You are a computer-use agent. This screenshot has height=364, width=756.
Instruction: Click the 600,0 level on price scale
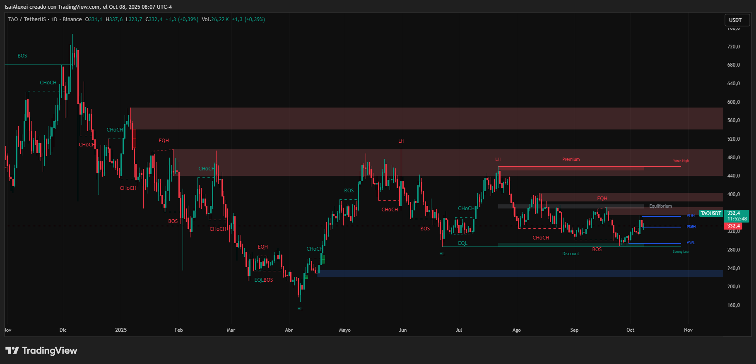pos(733,102)
